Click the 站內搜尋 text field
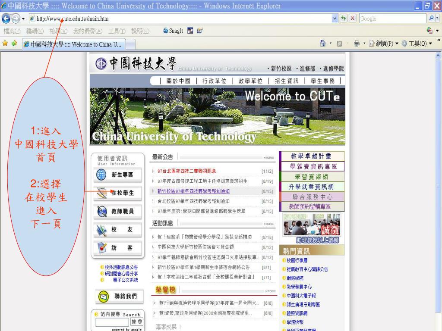Viewport: 442px width, 331px height. click(112, 322)
